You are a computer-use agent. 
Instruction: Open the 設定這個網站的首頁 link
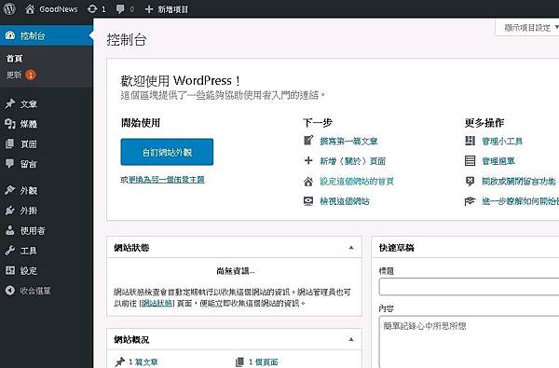[x=357, y=181]
